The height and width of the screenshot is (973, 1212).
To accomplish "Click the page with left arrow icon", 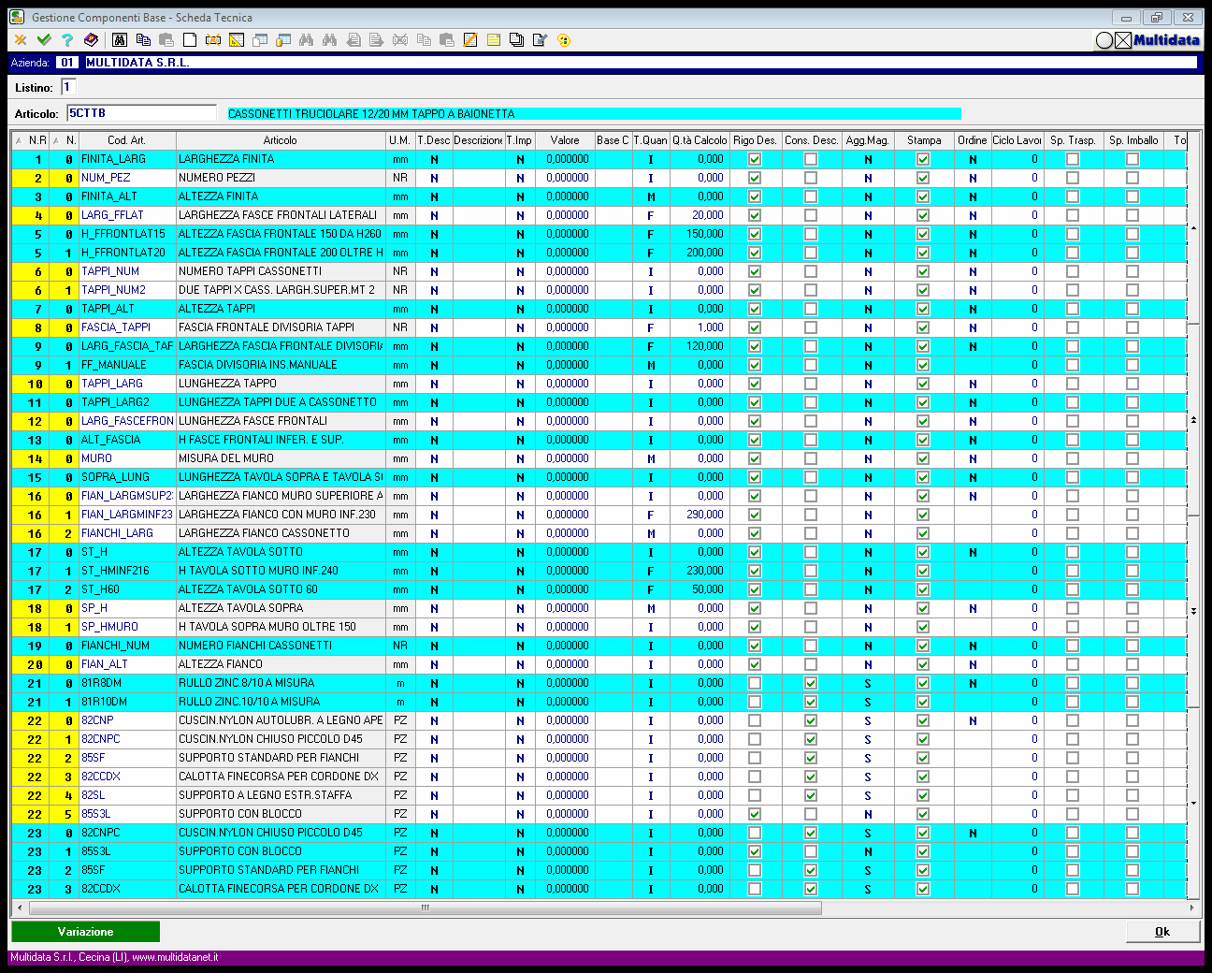I will pos(353,39).
